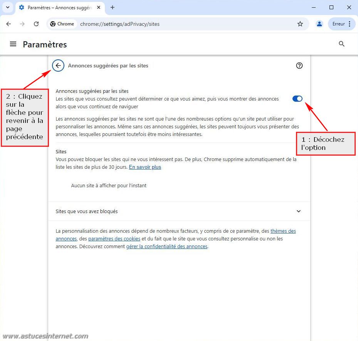Open gérer la confidentialité des annonces link
The image size is (358, 341).
167,247
